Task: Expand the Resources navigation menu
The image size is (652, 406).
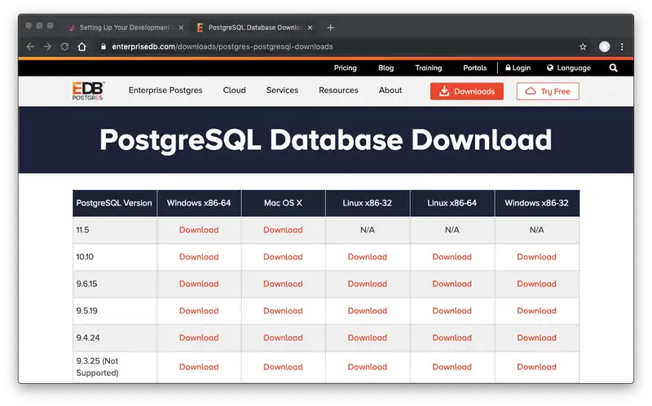Action: 338,90
